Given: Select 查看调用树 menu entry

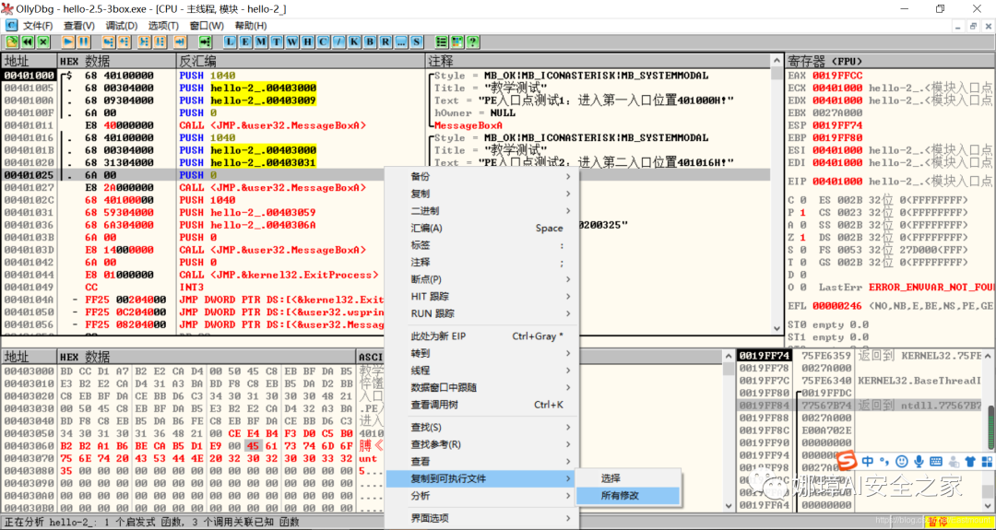Looking at the screenshot, I should [482, 405].
